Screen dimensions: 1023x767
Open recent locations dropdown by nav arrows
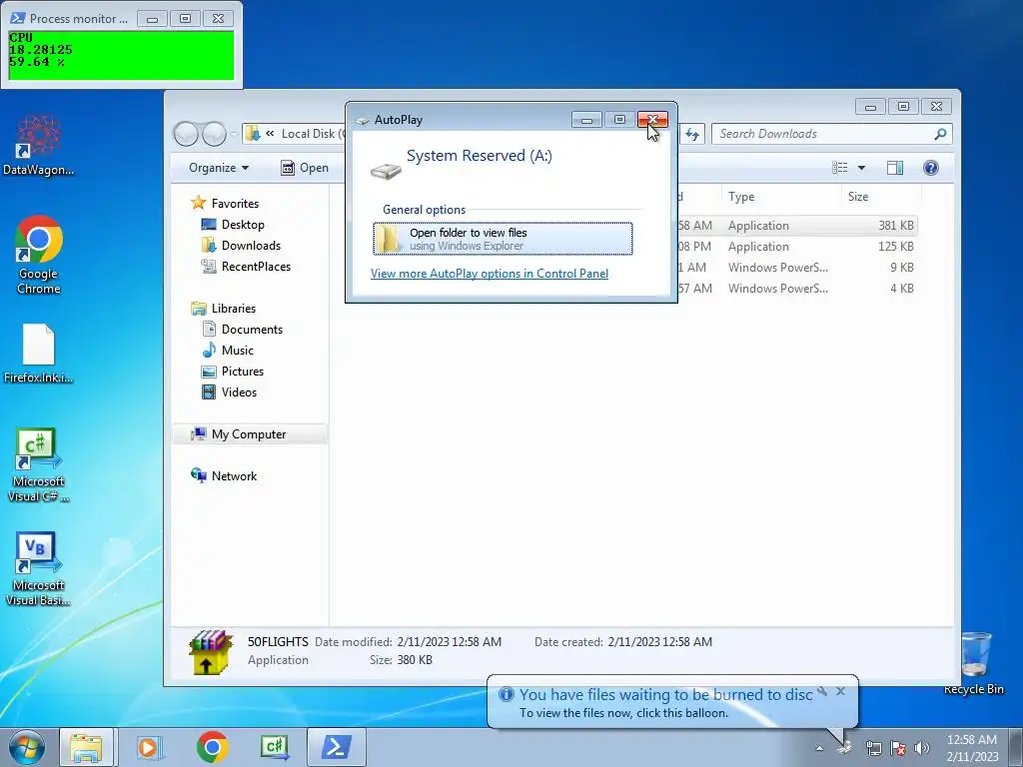(234, 134)
